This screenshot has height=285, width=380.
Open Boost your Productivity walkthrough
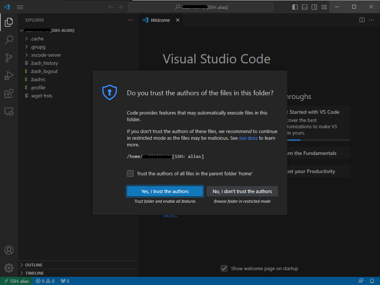click(319, 171)
